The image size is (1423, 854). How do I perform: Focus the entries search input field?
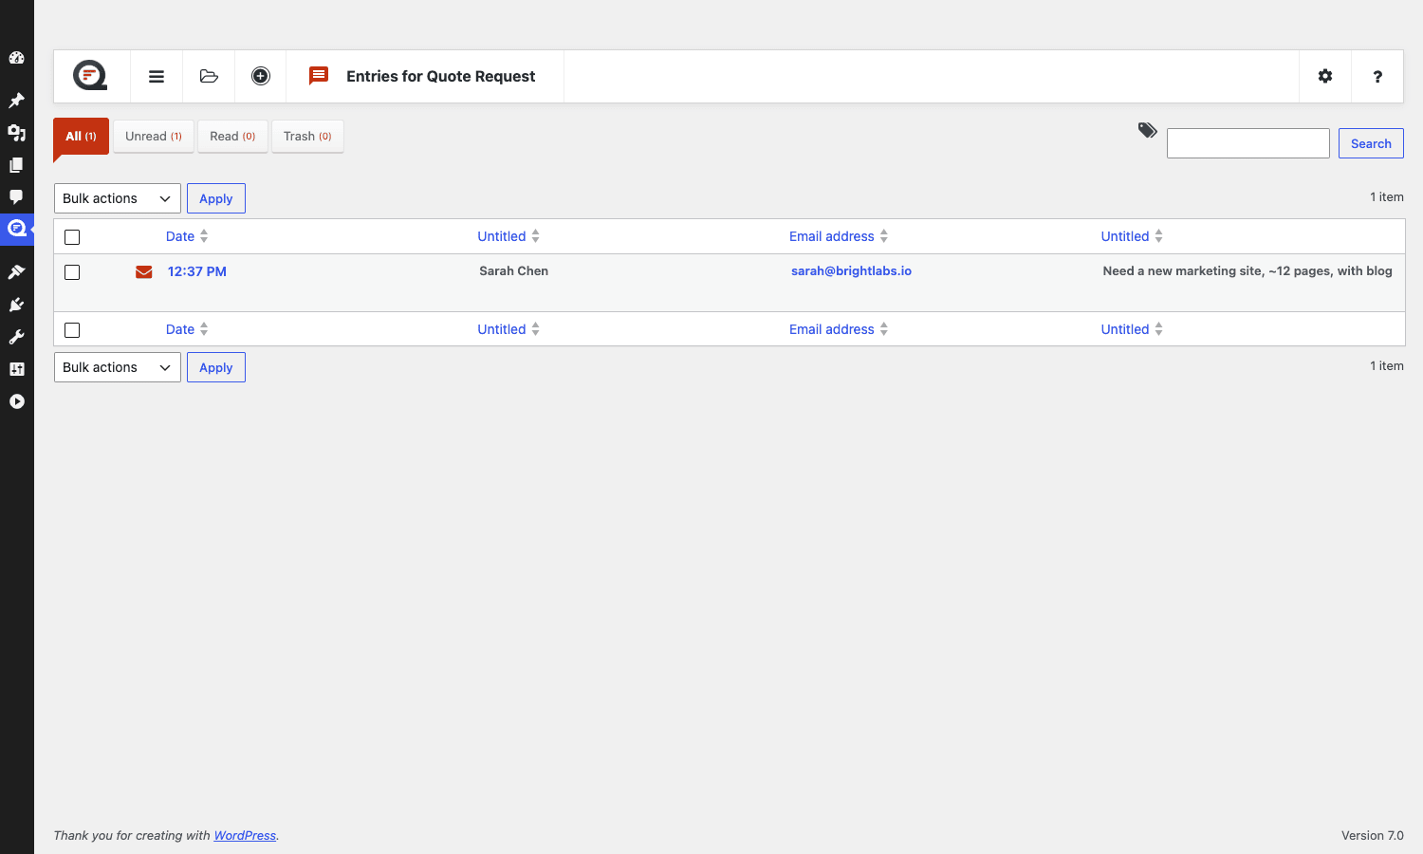click(1247, 143)
